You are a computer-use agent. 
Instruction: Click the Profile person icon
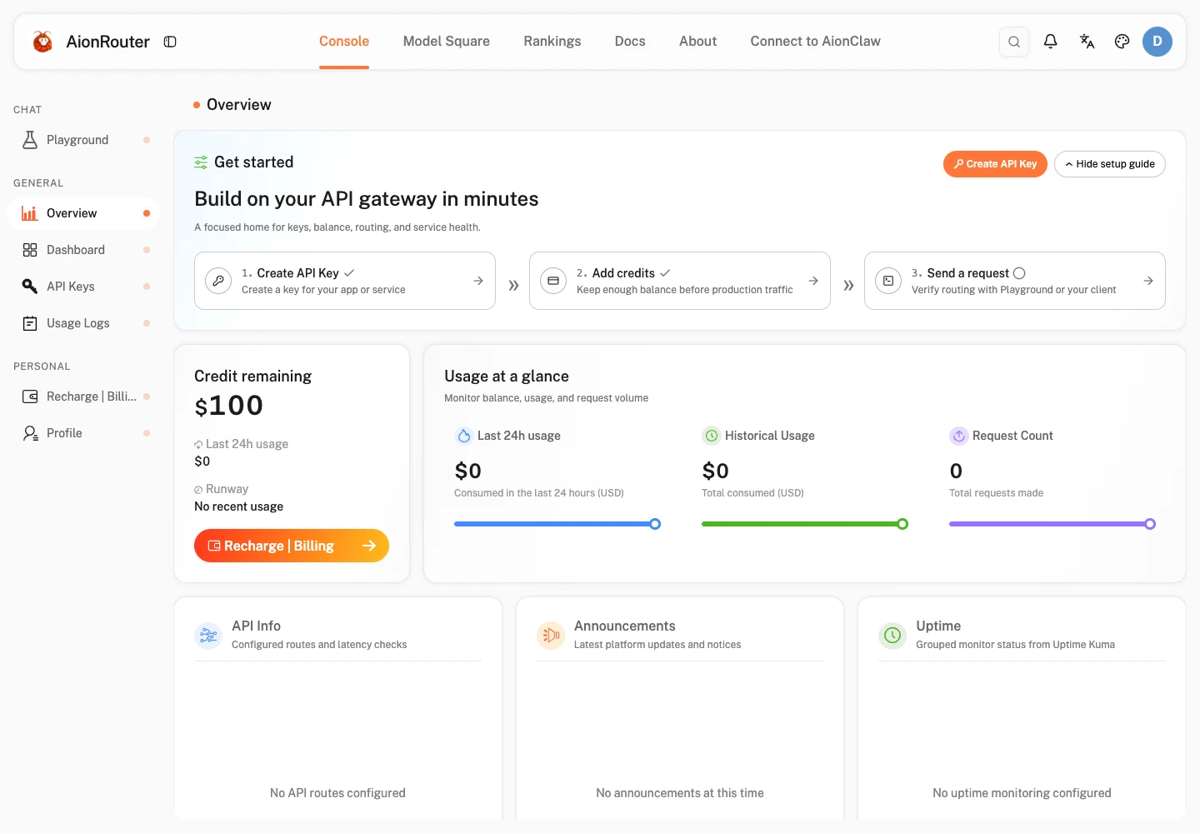coord(30,433)
